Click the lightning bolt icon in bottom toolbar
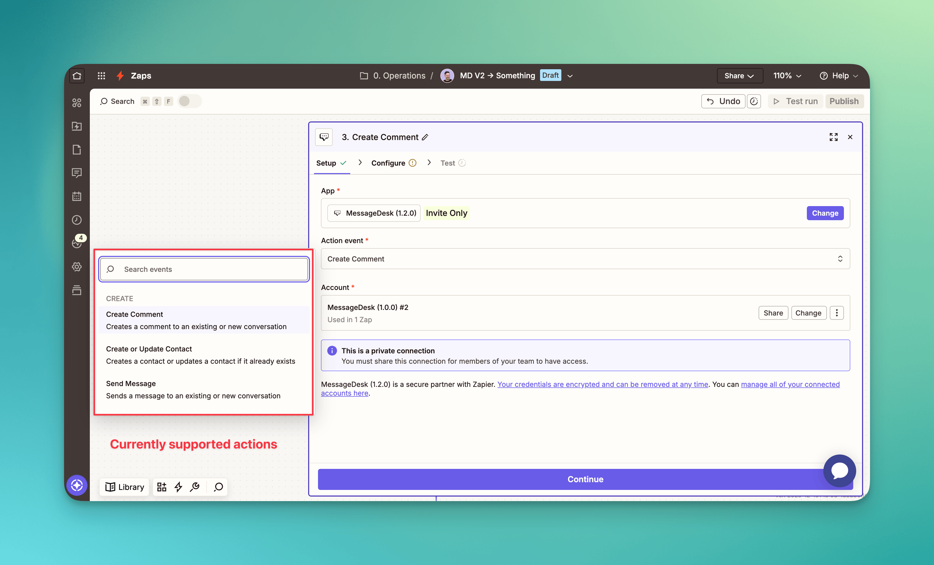The height and width of the screenshot is (565, 934). [x=179, y=487]
